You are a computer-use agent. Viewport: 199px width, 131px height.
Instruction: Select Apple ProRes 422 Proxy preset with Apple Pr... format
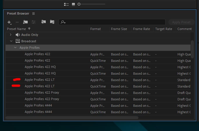click(x=98, y=92)
